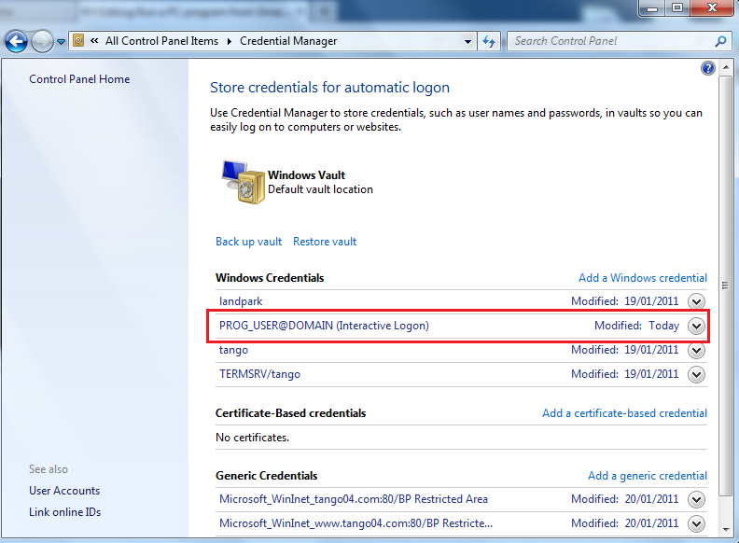Click the blue Help question mark icon
The width and height of the screenshot is (739, 543).
(x=707, y=69)
